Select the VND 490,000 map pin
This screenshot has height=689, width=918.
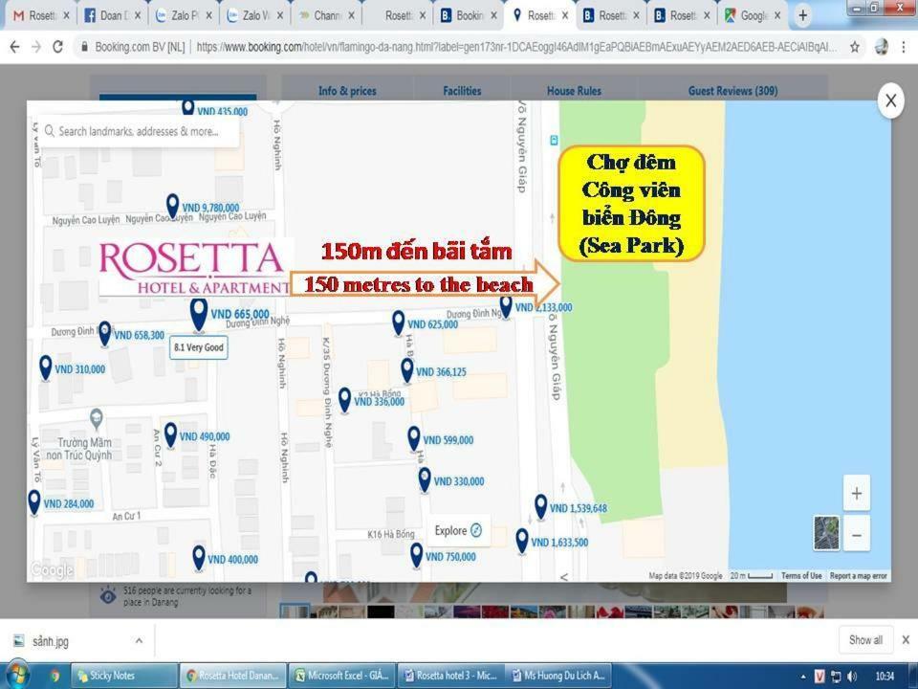(x=170, y=435)
